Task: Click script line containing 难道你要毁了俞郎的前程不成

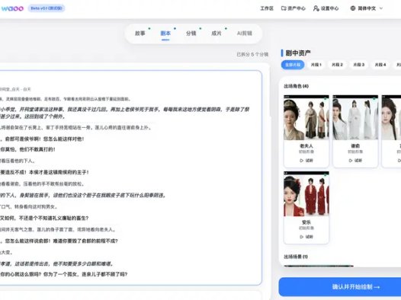Action: [59, 241]
